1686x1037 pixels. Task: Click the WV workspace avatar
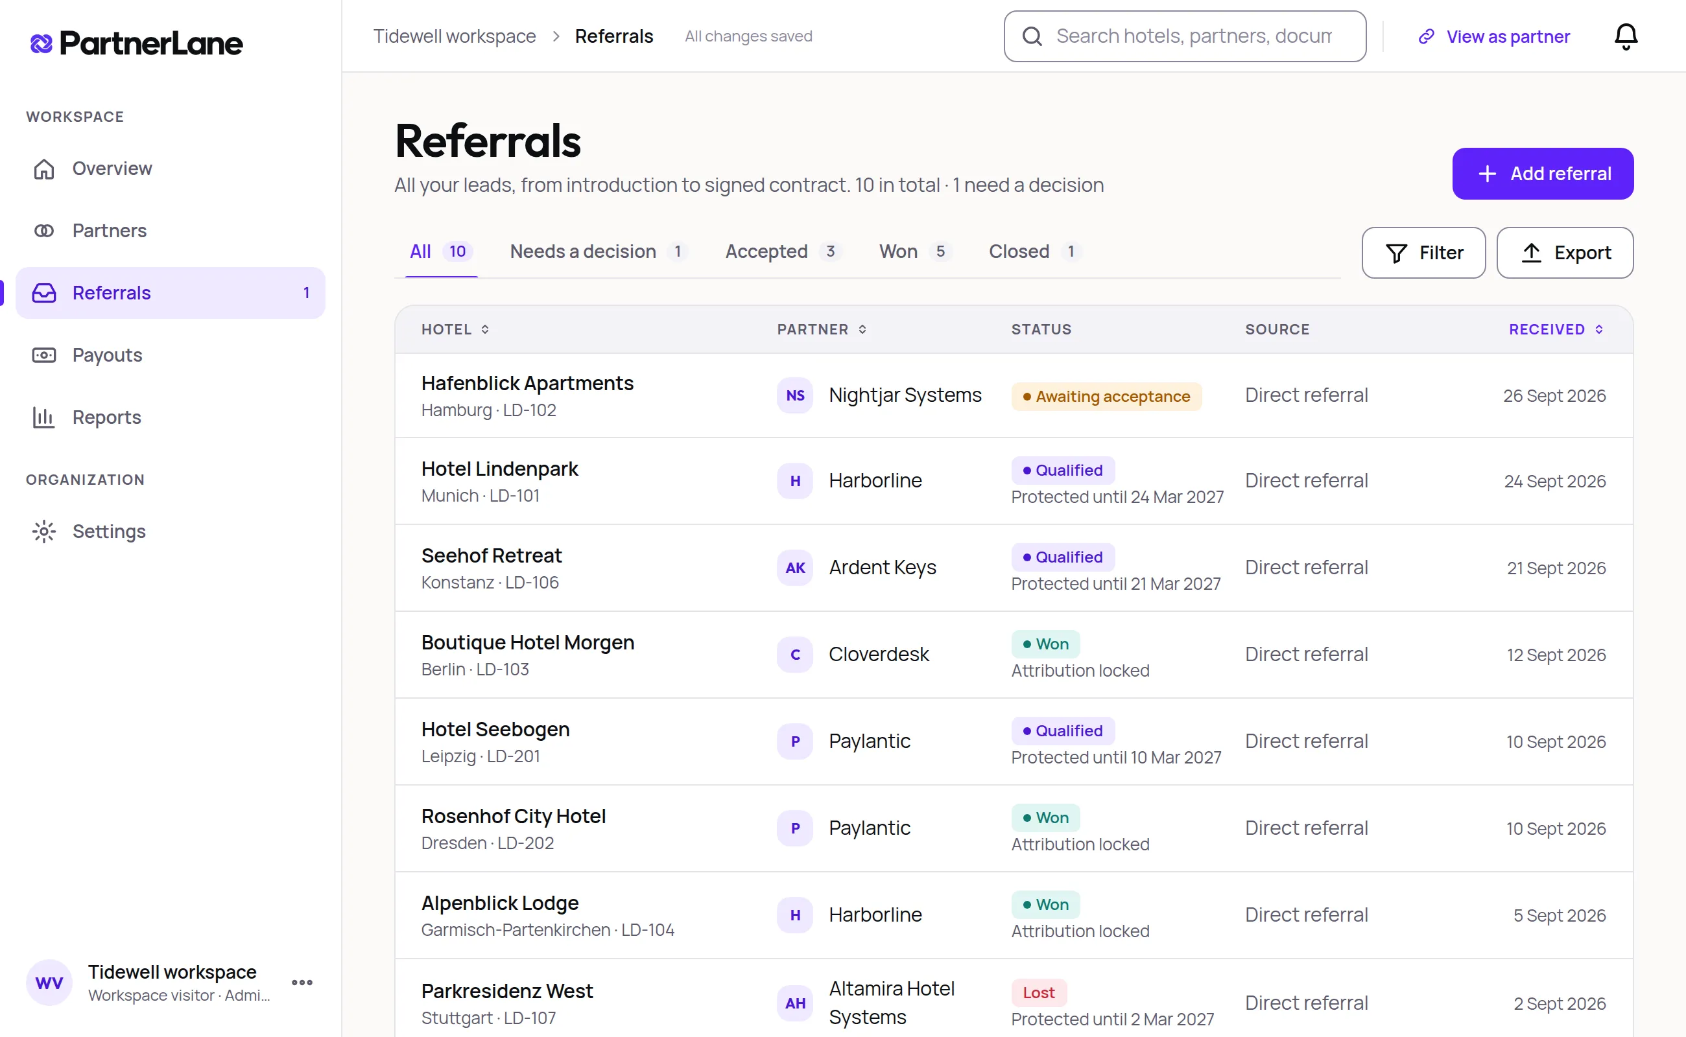point(49,982)
